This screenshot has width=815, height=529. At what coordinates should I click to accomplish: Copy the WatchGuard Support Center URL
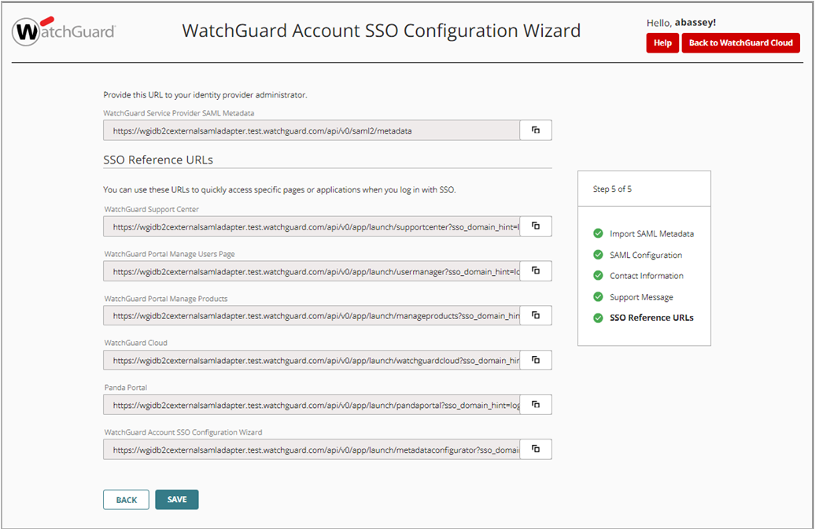536,226
